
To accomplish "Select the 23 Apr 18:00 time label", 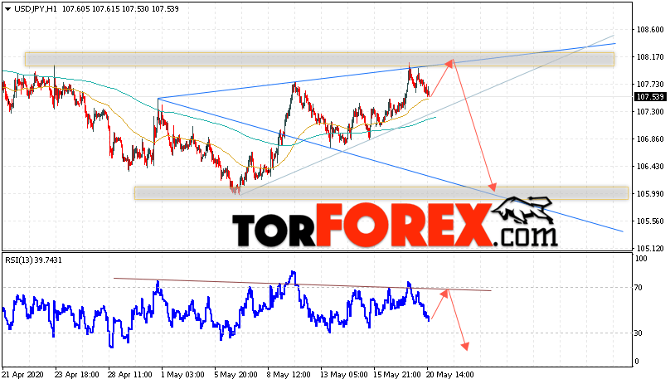I will click(x=77, y=375).
